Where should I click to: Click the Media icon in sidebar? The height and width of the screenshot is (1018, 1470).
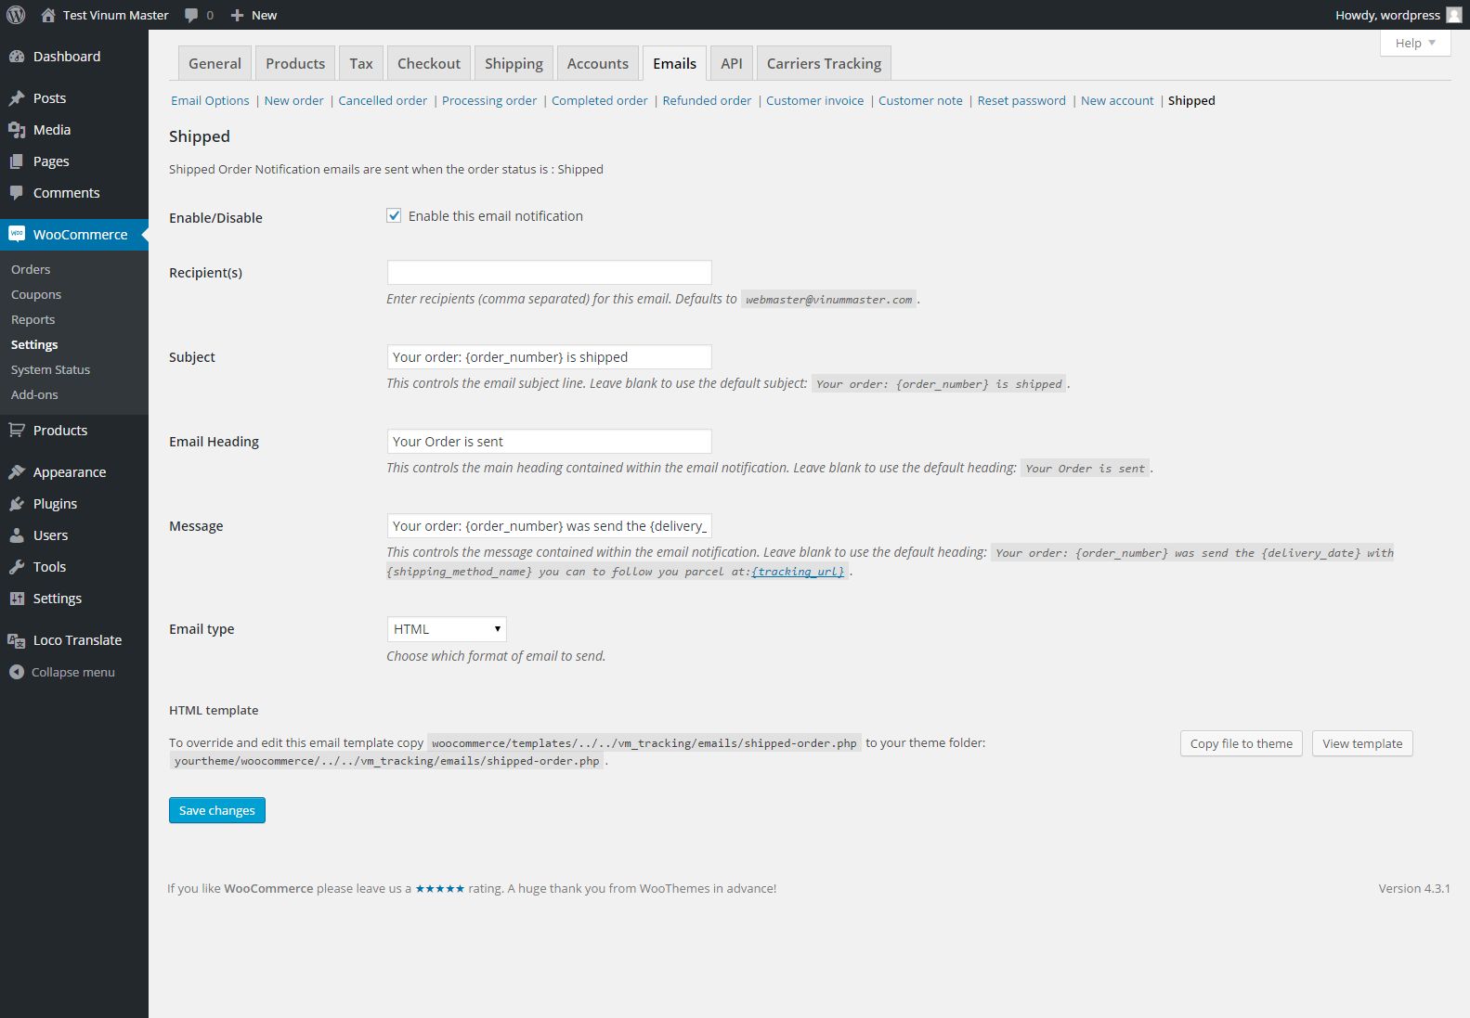17,130
